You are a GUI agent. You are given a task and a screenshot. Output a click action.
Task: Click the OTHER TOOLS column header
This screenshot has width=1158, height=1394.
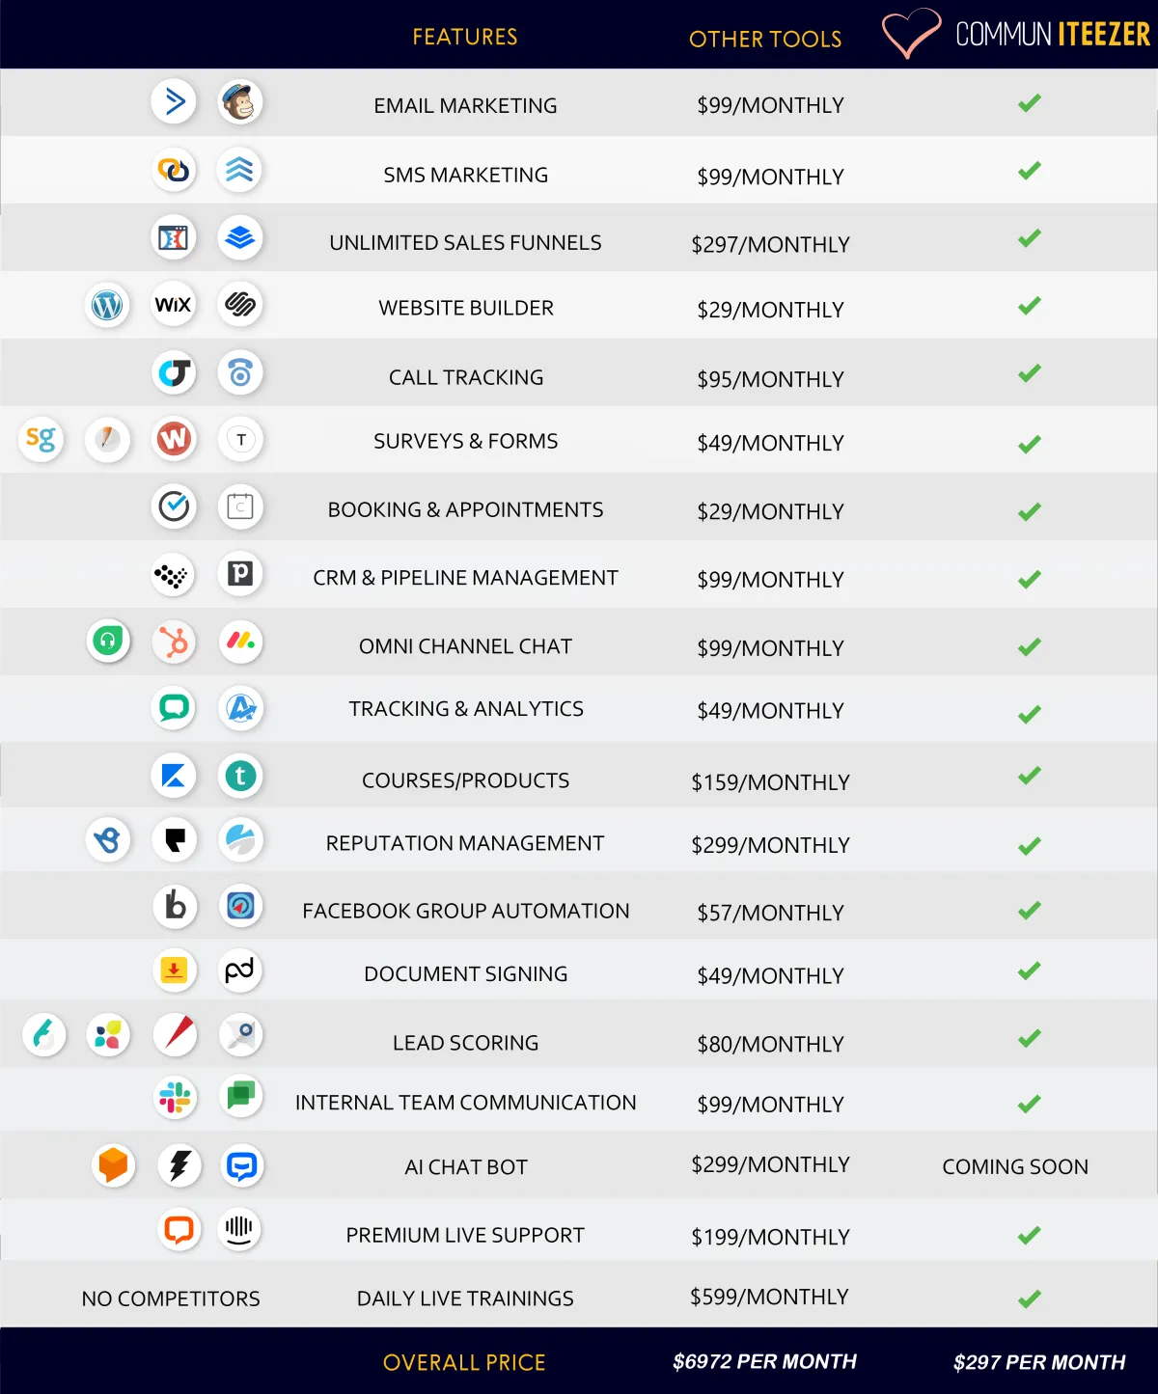pyautogui.click(x=765, y=39)
